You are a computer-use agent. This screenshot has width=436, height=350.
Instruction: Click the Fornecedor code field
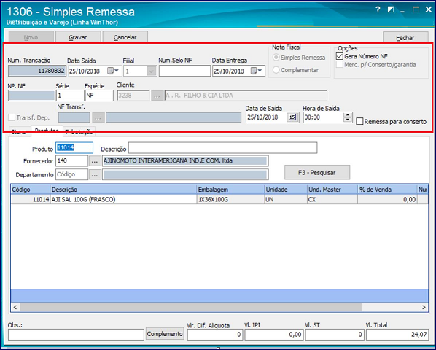[71, 161]
